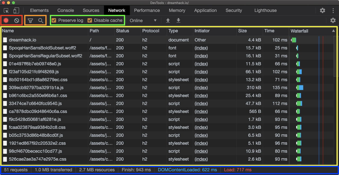Go to the Memory tab
This screenshot has height=175, width=339.
pos(177,11)
